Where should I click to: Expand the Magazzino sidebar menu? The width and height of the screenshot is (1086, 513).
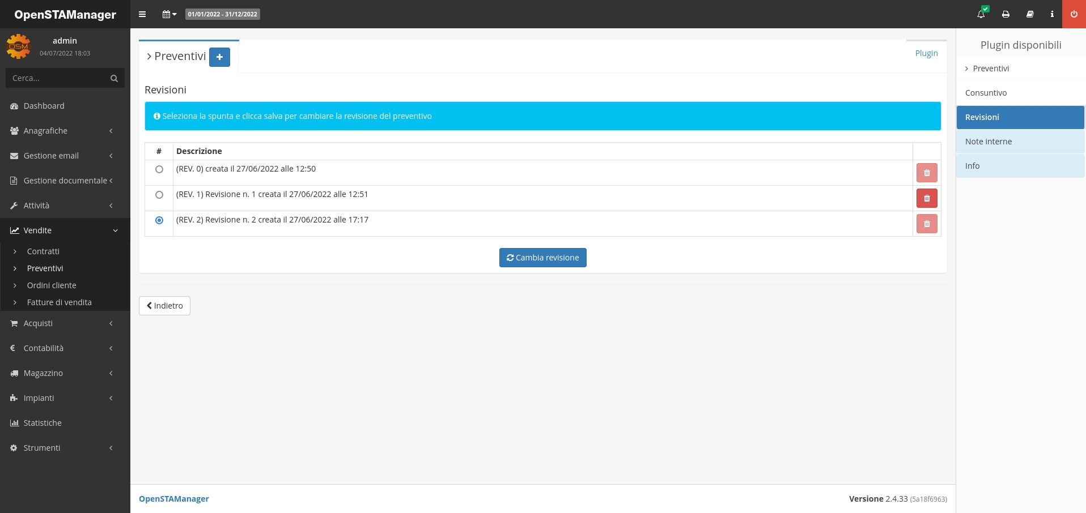[62, 373]
